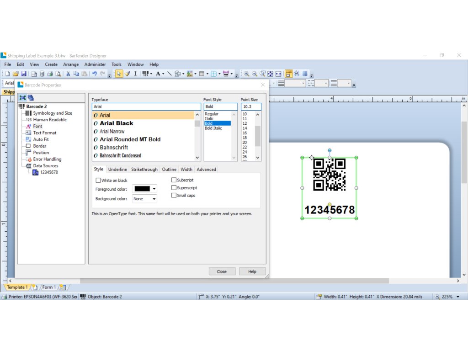
Task: Click the Close button in Barcode Properties
Action: coord(222,271)
